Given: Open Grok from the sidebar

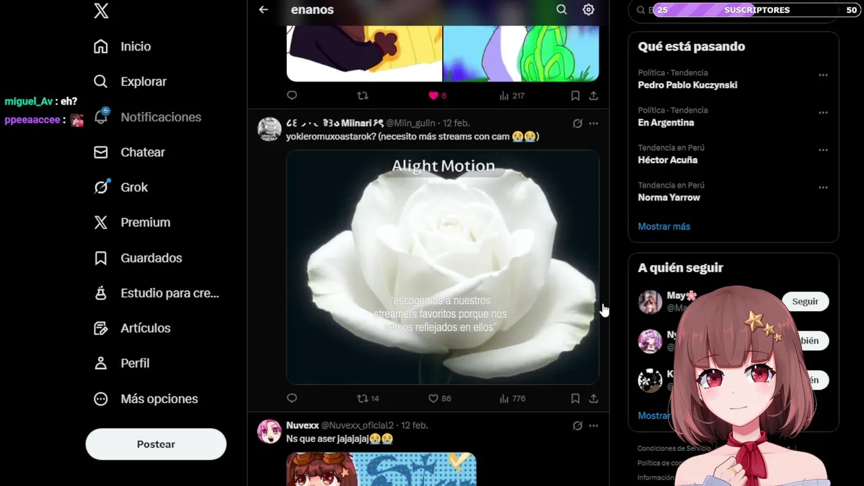Looking at the screenshot, I should click(x=120, y=188).
